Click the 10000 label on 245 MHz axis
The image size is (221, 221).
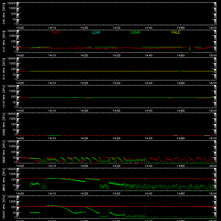click(12, 3)
